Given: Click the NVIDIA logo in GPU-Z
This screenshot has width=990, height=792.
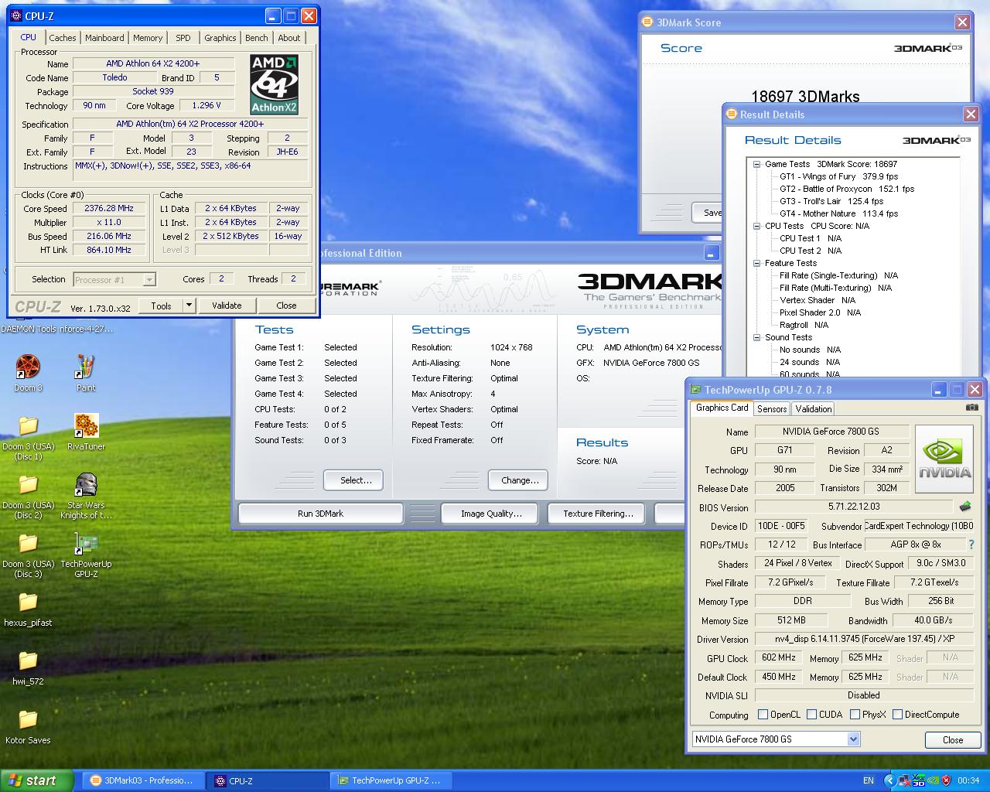Looking at the screenshot, I should 944,459.
